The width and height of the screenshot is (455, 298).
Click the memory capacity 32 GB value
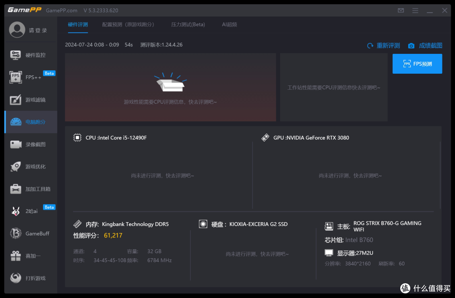point(154,251)
